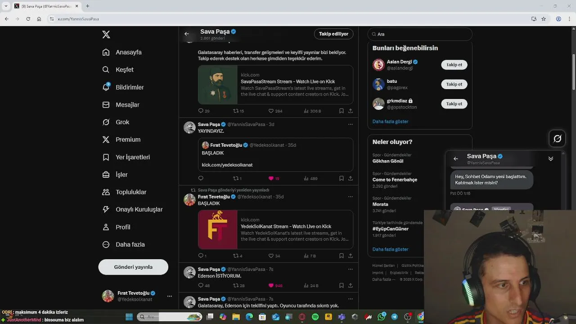Viewport: 576px width, 324px height.
Task: Go back using profile header arrow
Action: click(187, 34)
